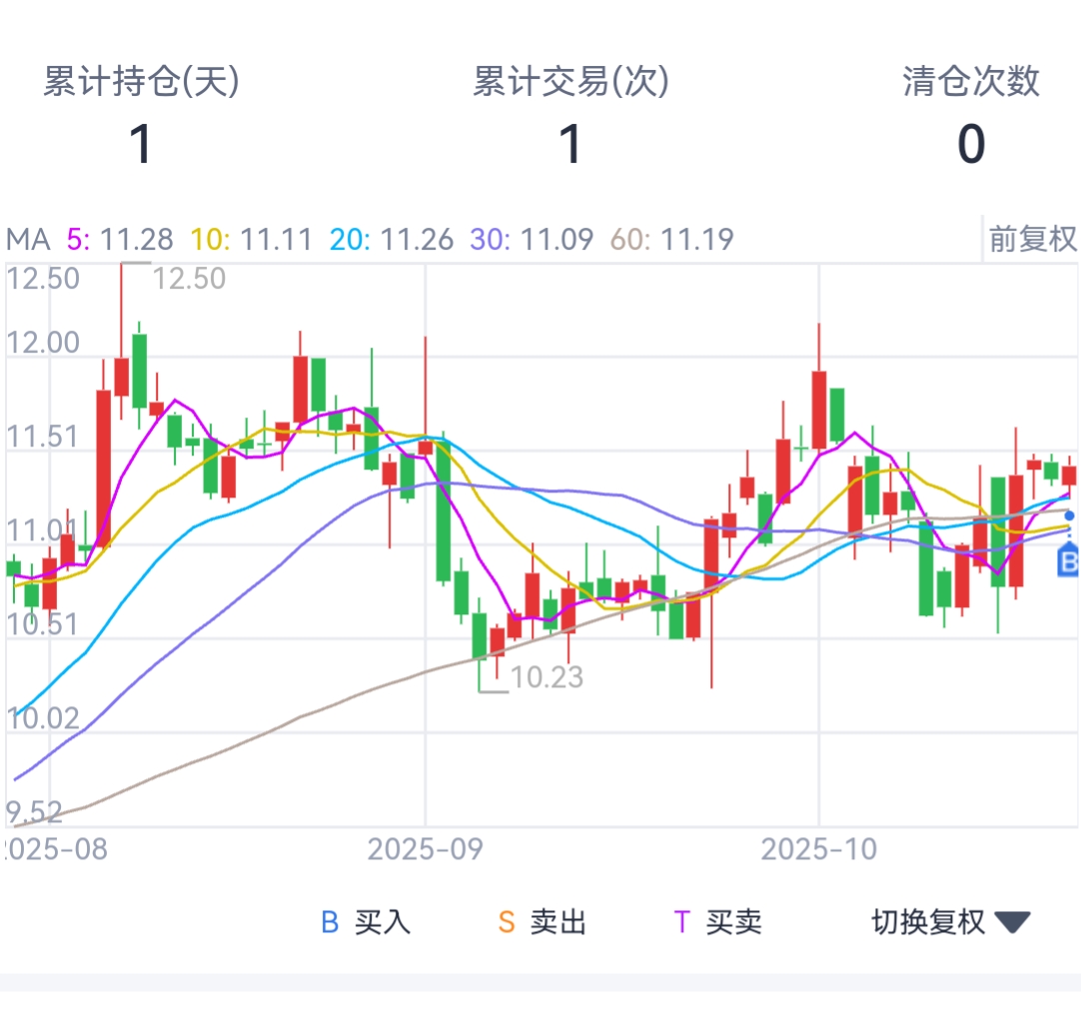Click the 2025-10 date axis label
The width and height of the screenshot is (1081, 1033).
click(x=818, y=850)
